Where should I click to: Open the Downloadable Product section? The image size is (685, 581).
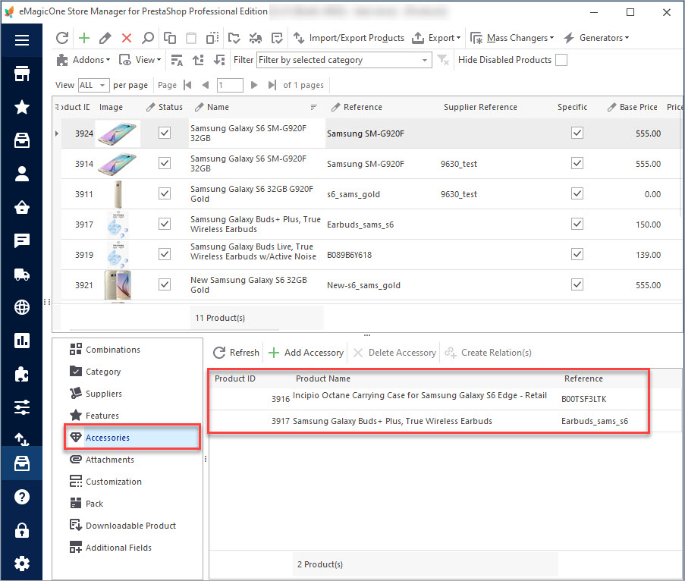(123, 526)
